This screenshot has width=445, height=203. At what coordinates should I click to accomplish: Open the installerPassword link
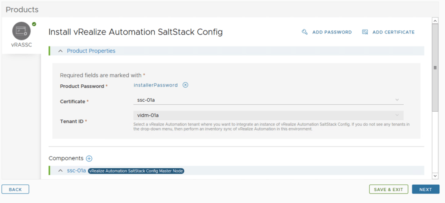(156, 85)
